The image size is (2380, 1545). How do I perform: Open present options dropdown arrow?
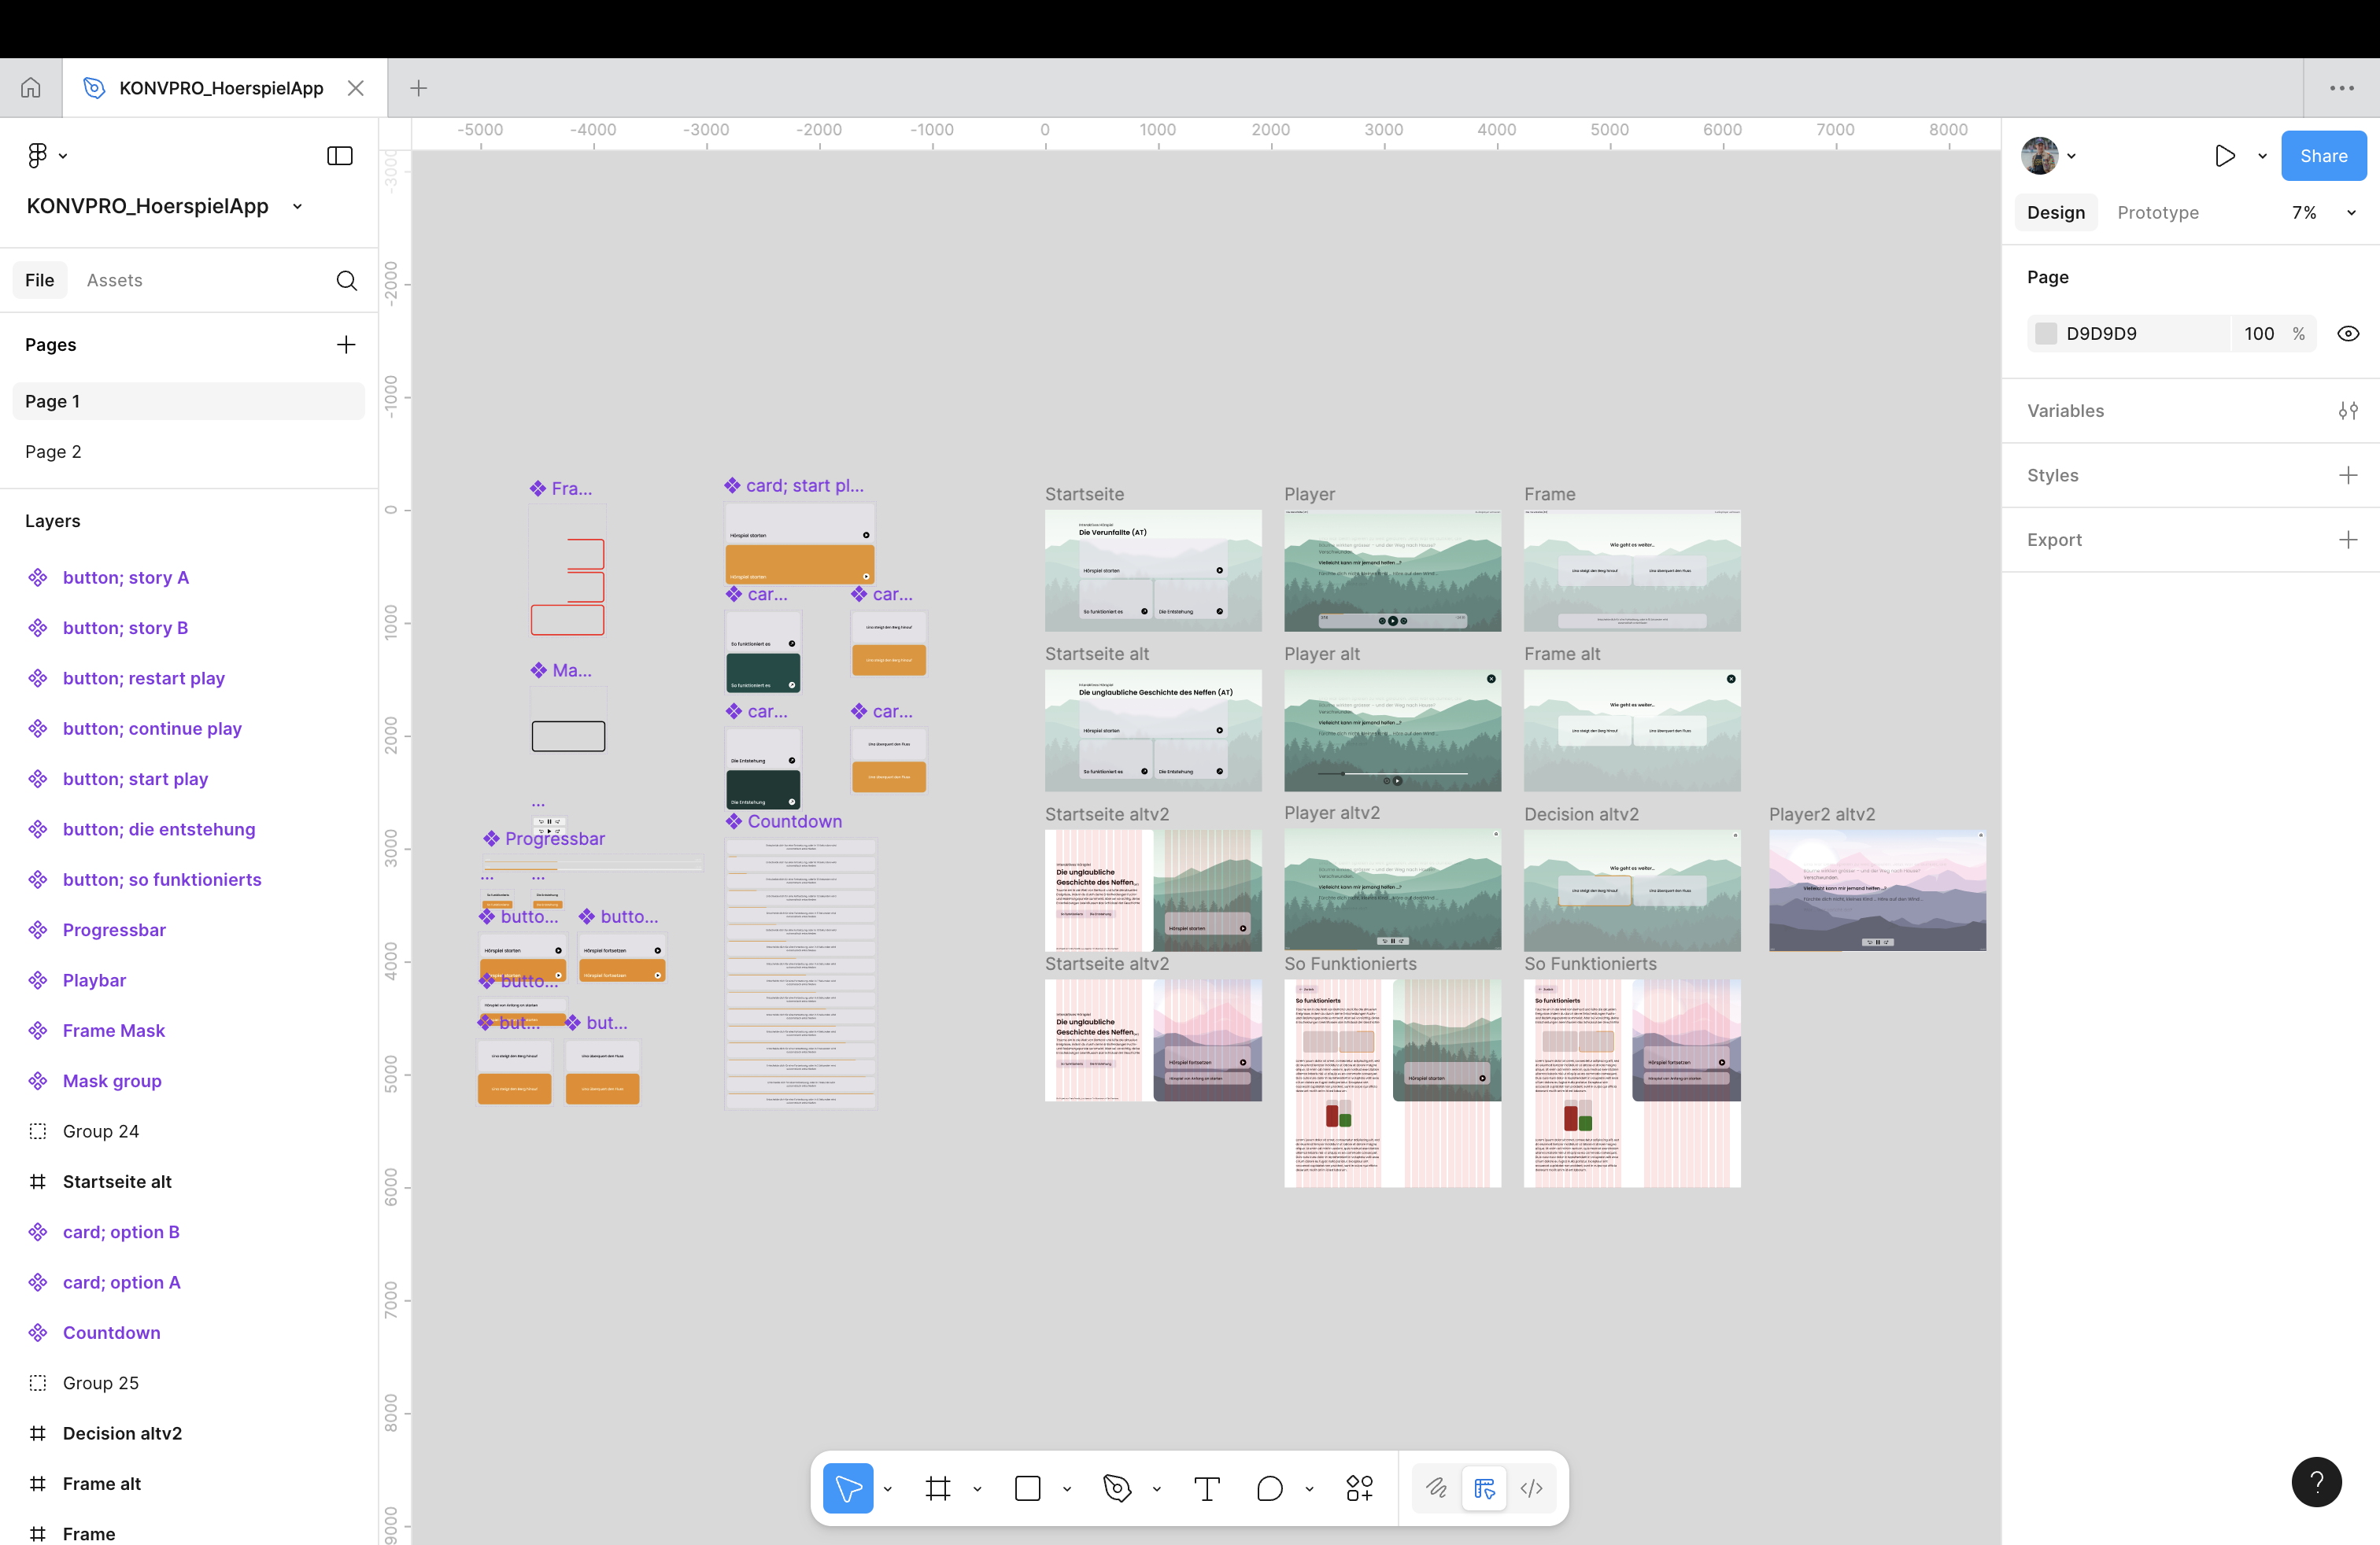point(2262,156)
